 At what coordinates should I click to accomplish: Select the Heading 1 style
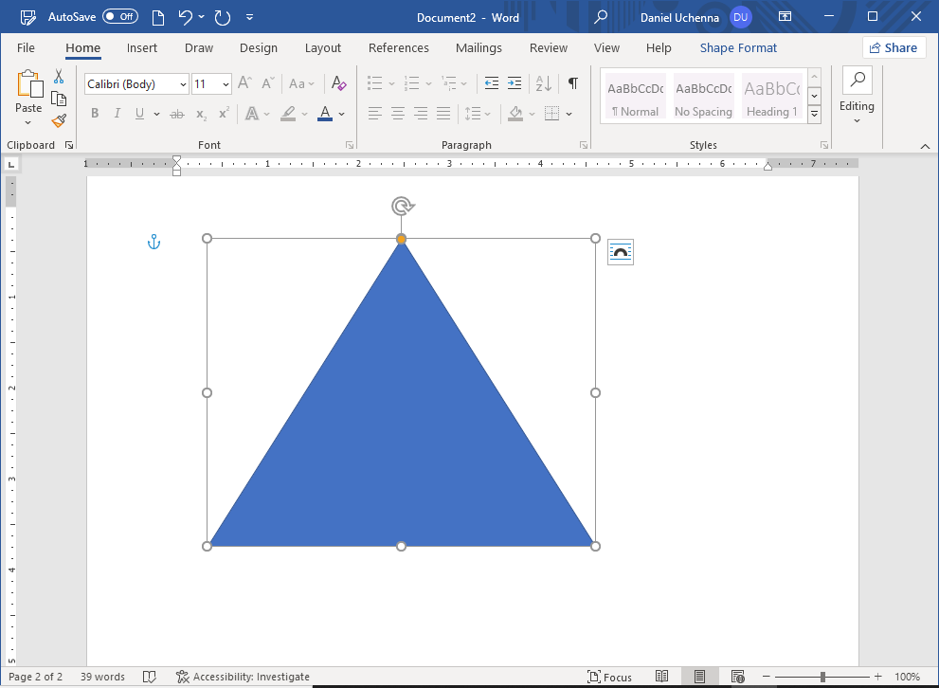(x=771, y=96)
